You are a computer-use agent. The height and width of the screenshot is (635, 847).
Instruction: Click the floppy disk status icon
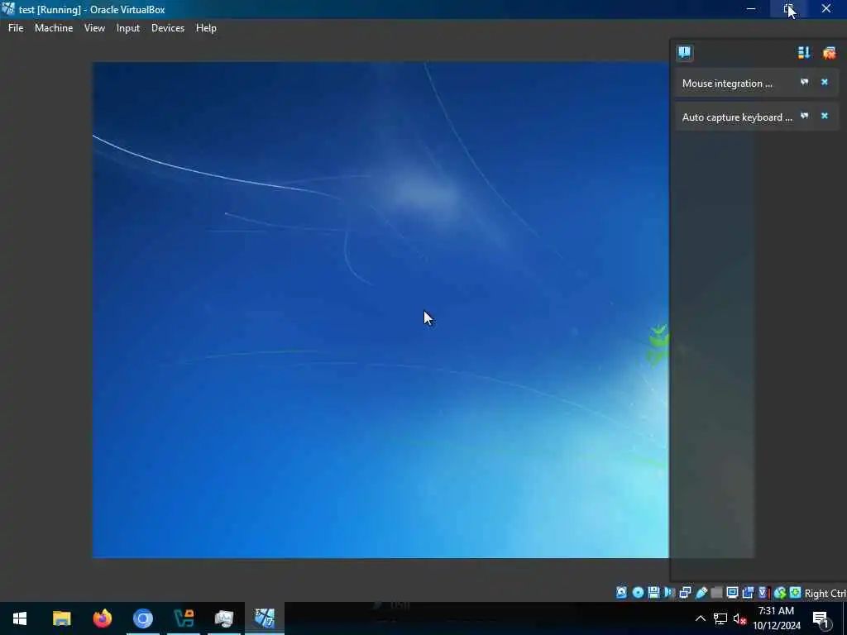coord(653,593)
